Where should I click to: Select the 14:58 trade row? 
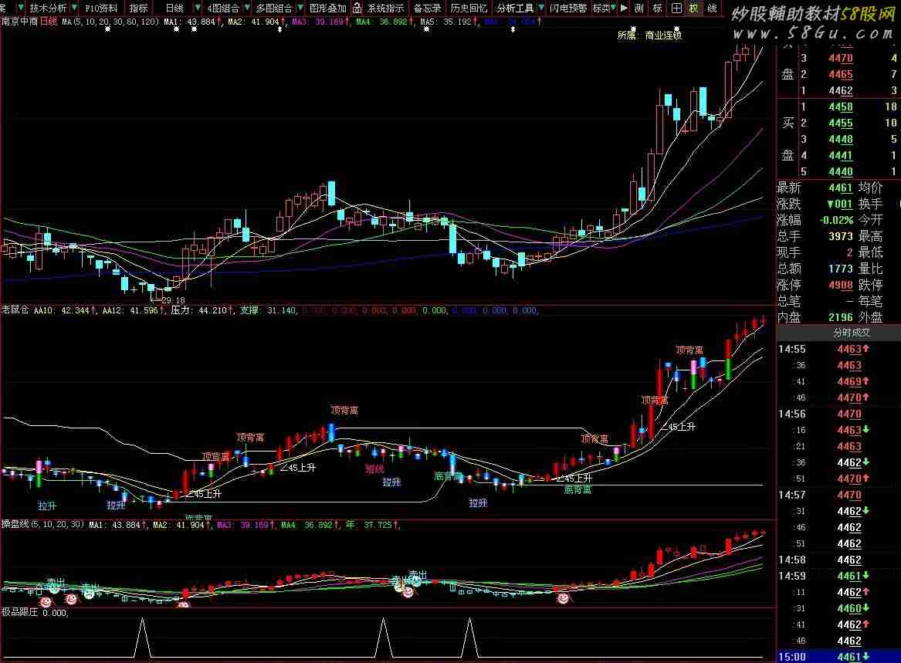(838, 560)
